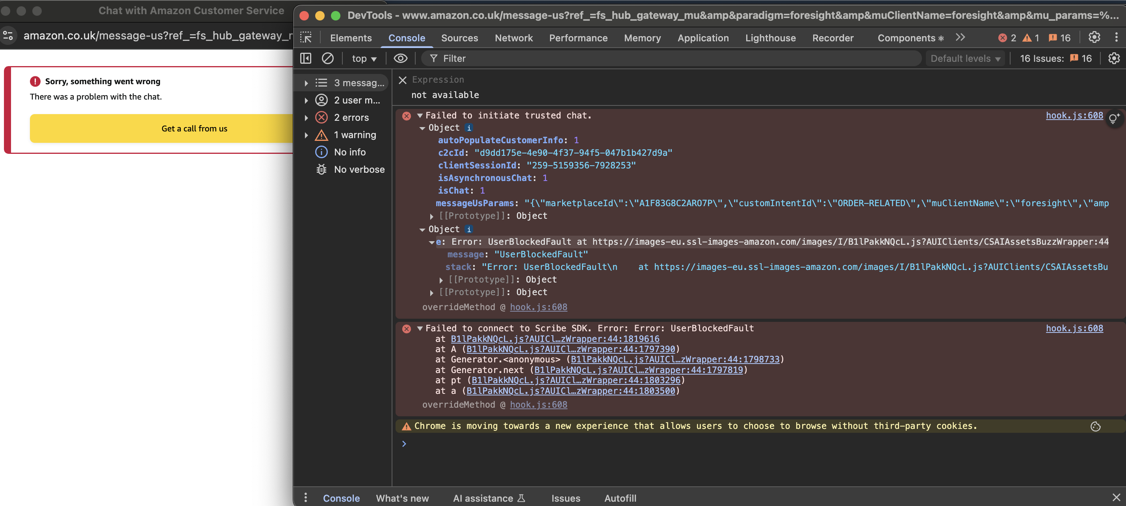Open the Issues drawer tab
The image size is (1126, 506).
(566, 498)
